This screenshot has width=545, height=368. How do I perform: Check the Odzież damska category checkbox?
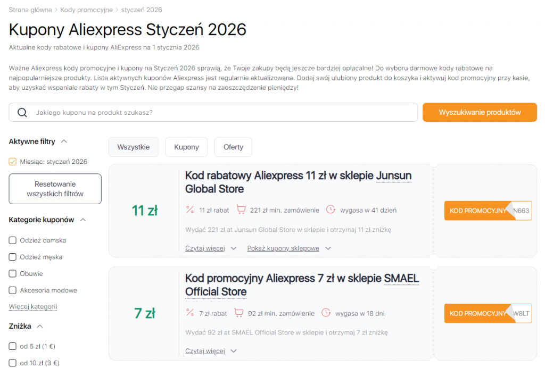pyautogui.click(x=12, y=240)
